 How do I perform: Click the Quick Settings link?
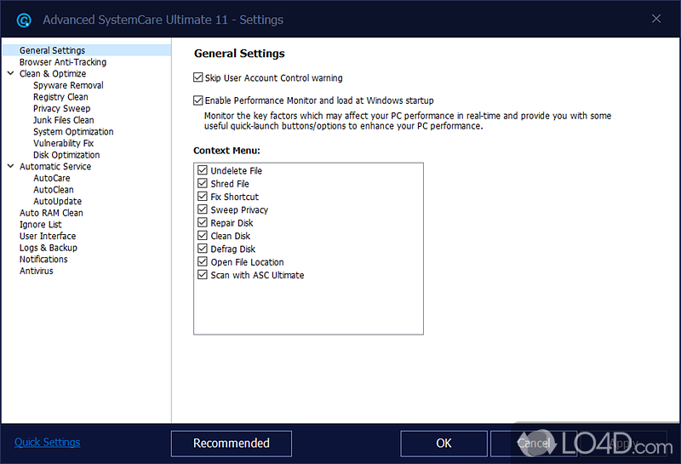pos(48,443)
